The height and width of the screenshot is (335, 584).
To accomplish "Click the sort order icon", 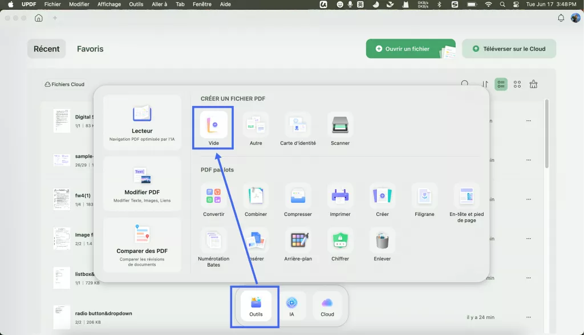I will [485, 84].
